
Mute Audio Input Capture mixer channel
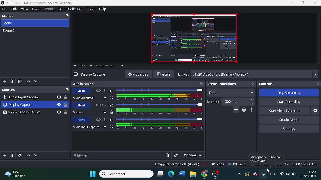point(111,120)
